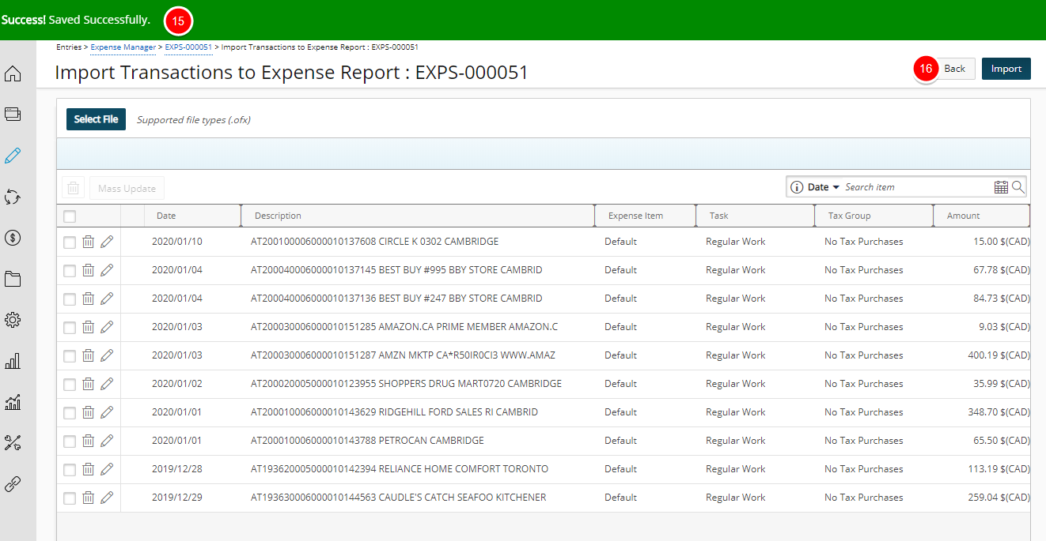Screen dimensions: 1046x541
Task: Open the Date search field dropdown
Action: tap(824, 187)
